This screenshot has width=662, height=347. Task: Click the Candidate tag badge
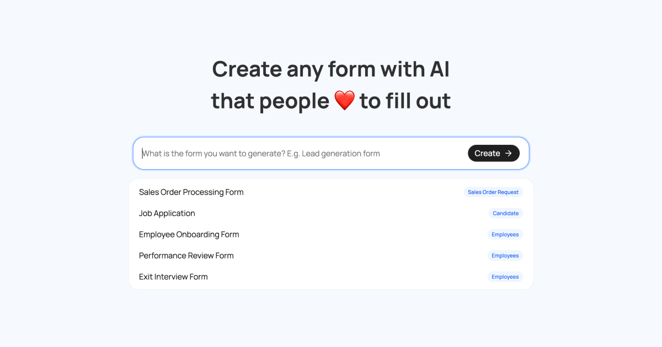click(x=505, y=213)
